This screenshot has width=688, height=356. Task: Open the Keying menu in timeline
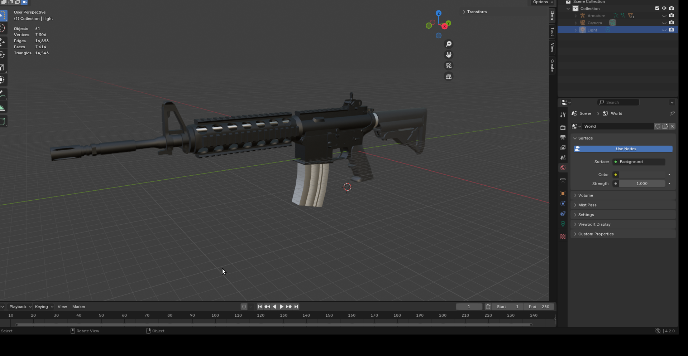(x=44, y=307)
